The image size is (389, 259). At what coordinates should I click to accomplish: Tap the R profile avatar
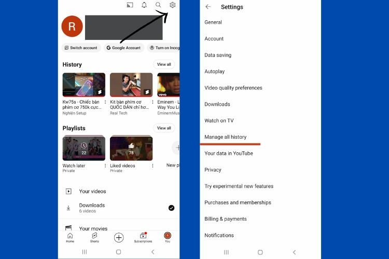tap(72, 26)
